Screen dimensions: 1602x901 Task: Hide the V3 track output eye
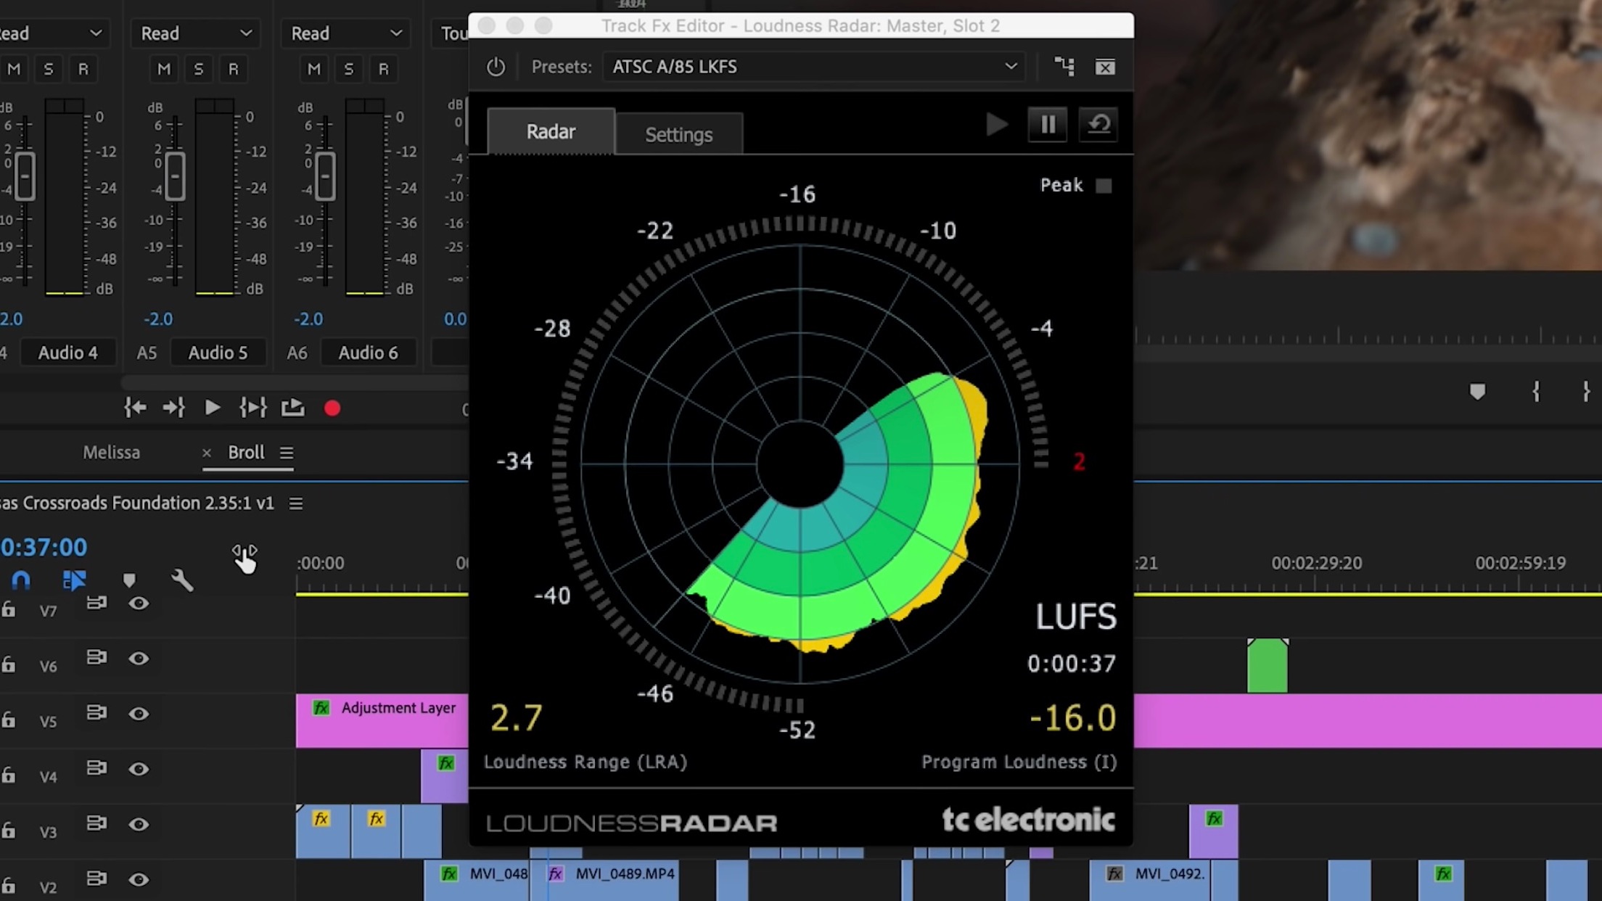tap(139, 825)
